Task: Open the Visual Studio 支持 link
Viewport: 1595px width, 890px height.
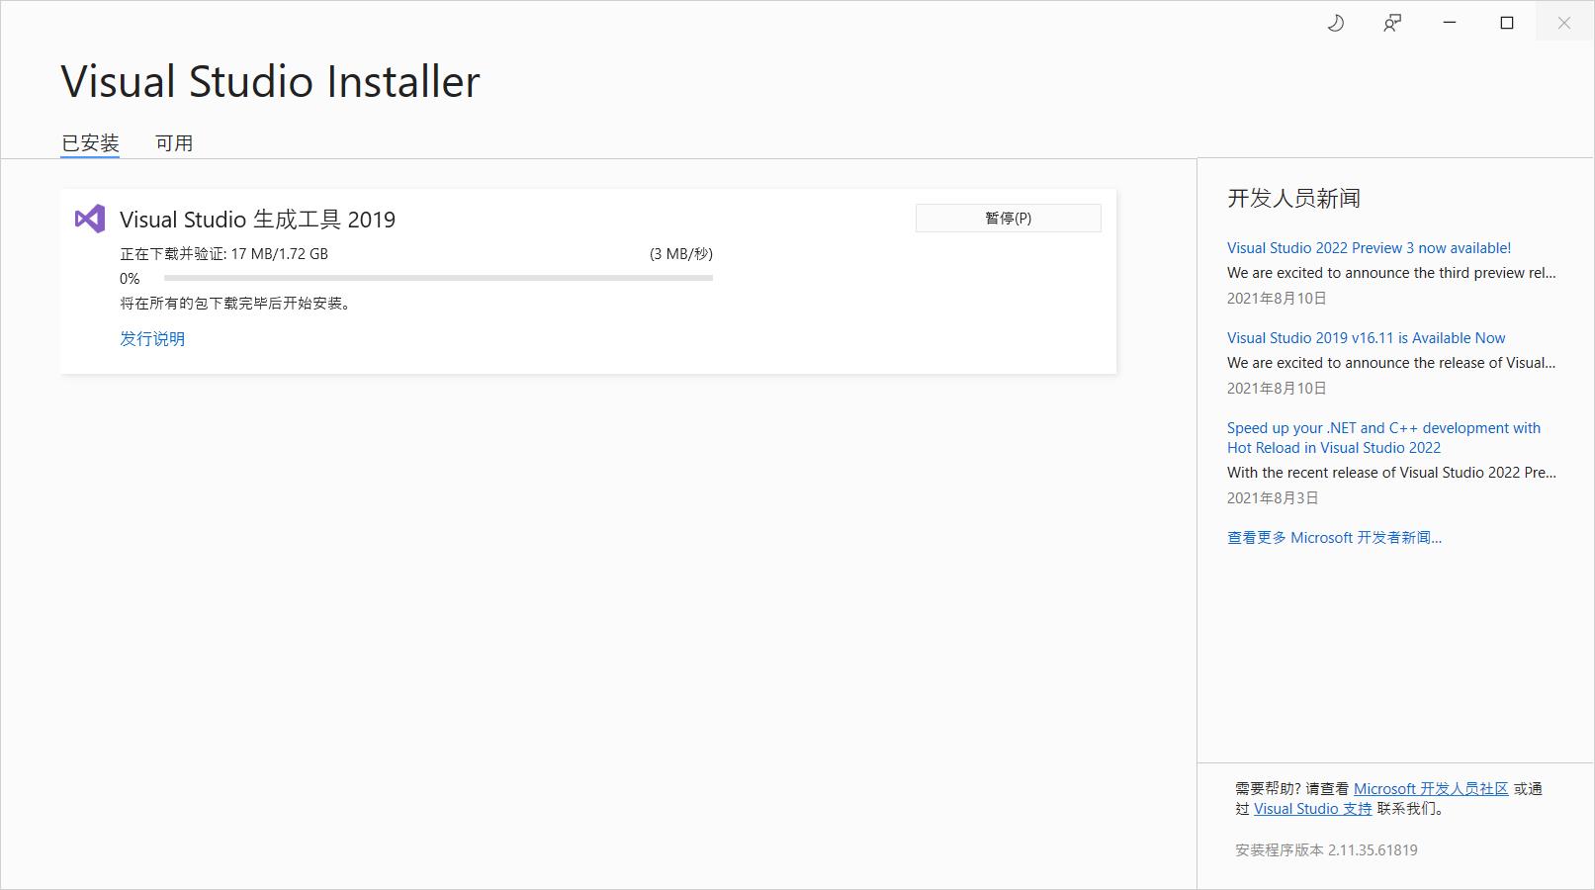Action: point(1312,809)
